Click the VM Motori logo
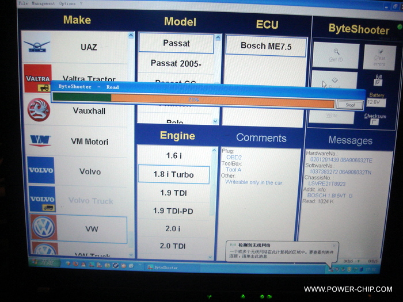This screenshot has height=302, width=403. pos(40,140)
